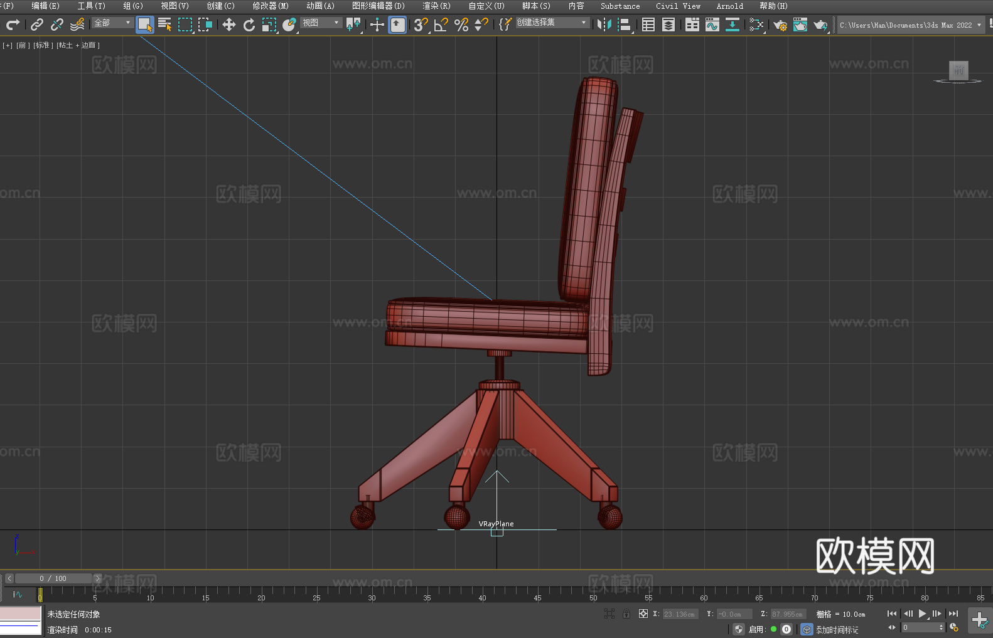The height and width of the screenshot is (638, 993).
Task: Toggle the Scene Explorer icon
Action: coord(648,24)
